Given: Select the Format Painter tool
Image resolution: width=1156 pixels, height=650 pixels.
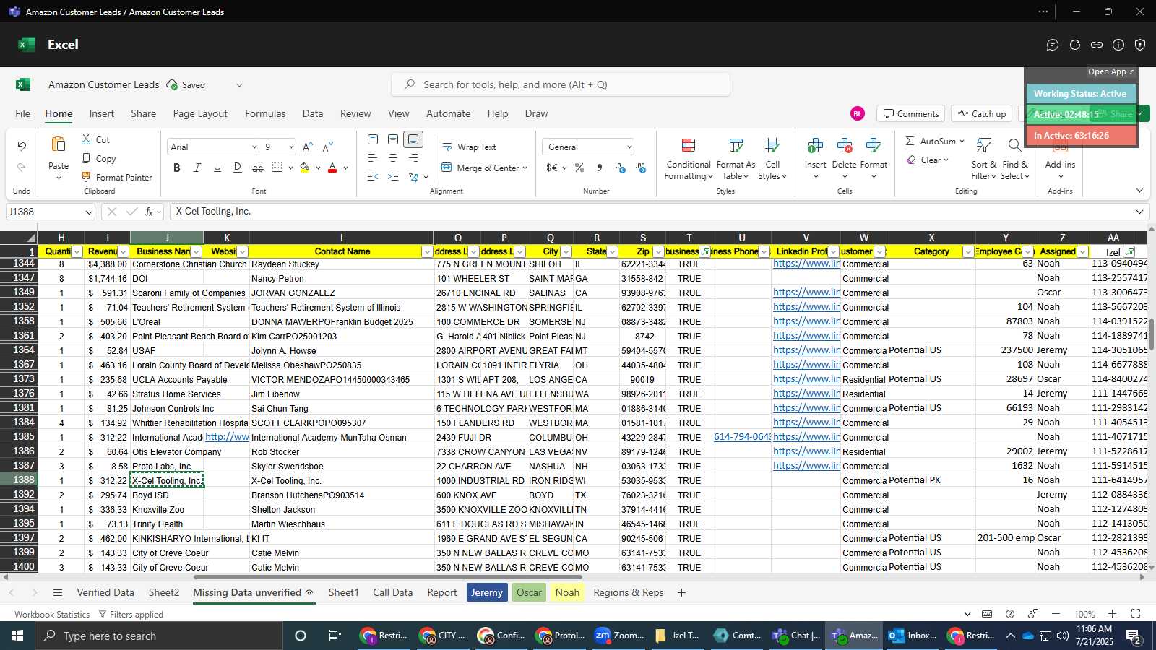Looking at the screenshot, I should tap(117, 177).
